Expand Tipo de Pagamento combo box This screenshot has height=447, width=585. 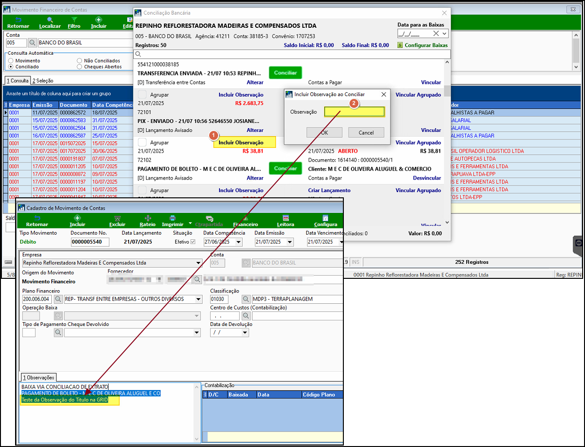coord(197,333)
